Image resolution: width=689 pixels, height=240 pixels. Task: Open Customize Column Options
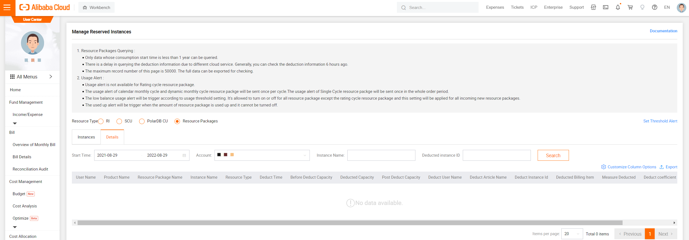(x=632, y=167)
